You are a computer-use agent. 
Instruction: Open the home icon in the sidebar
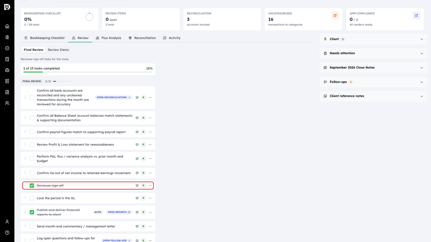click(x=7, y=26)
